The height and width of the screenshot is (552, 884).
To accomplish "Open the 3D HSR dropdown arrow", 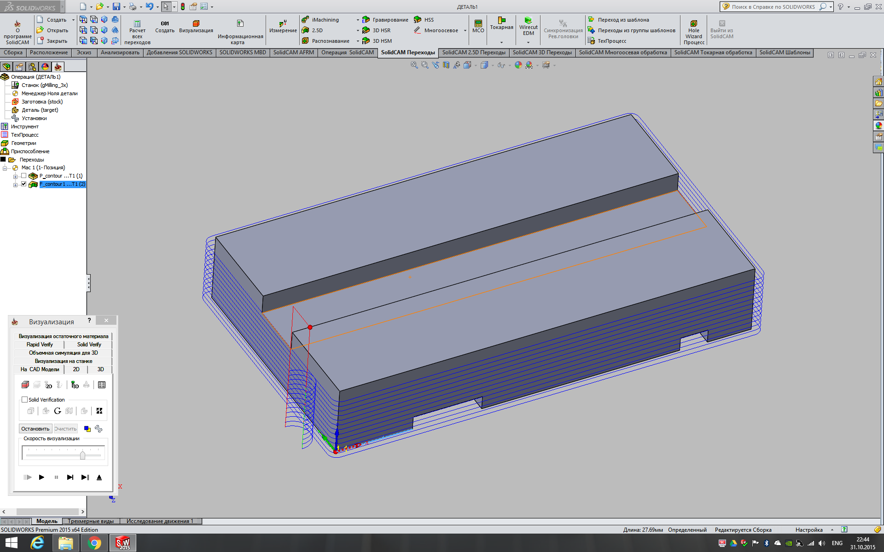I will 358,30.
